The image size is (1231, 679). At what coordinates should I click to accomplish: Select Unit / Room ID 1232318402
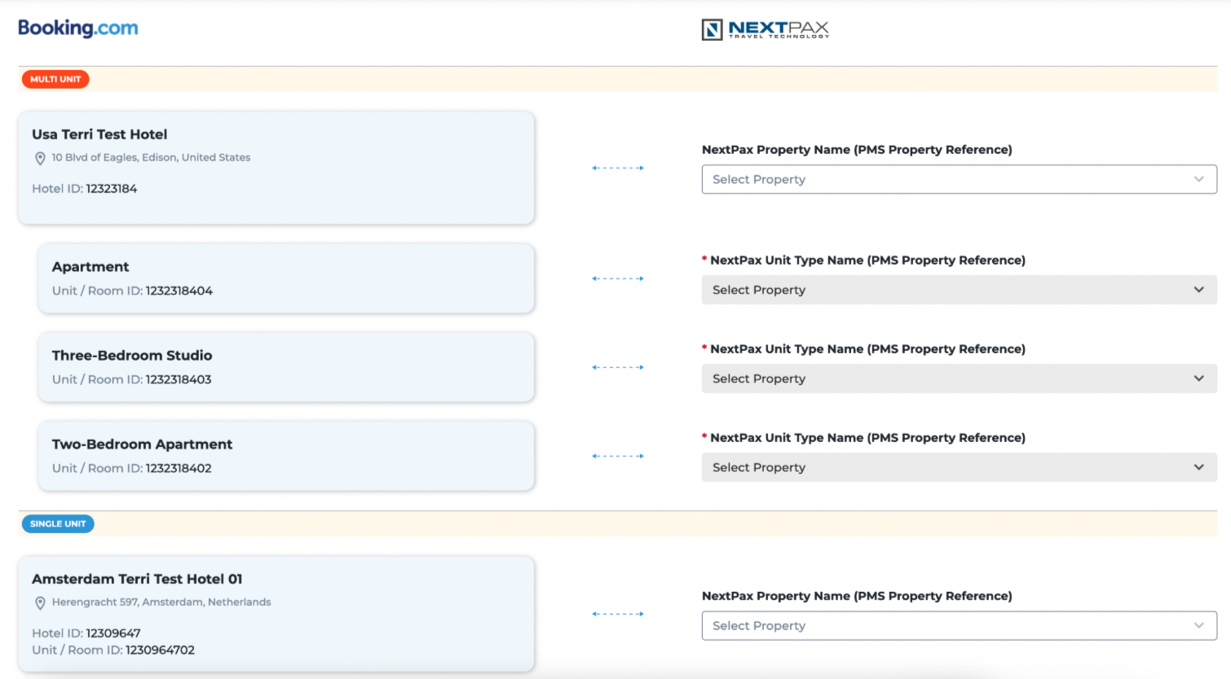coord(132,468)
